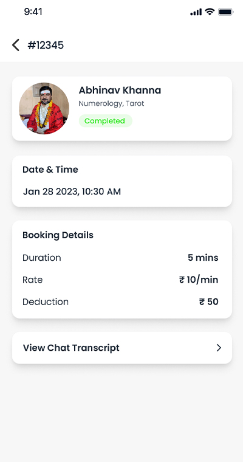Open Abhinav Khanna's profile photo

pos(44,108)
